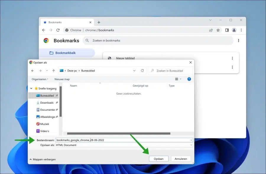The height and width of the screenshot is (174, 266).
Task: Select Video's in navigation pane
Action: [43, 131]
